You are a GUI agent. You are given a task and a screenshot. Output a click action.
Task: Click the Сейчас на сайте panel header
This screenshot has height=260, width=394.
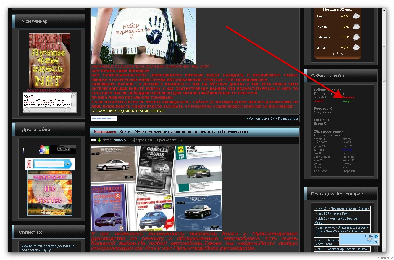(341, 76)
